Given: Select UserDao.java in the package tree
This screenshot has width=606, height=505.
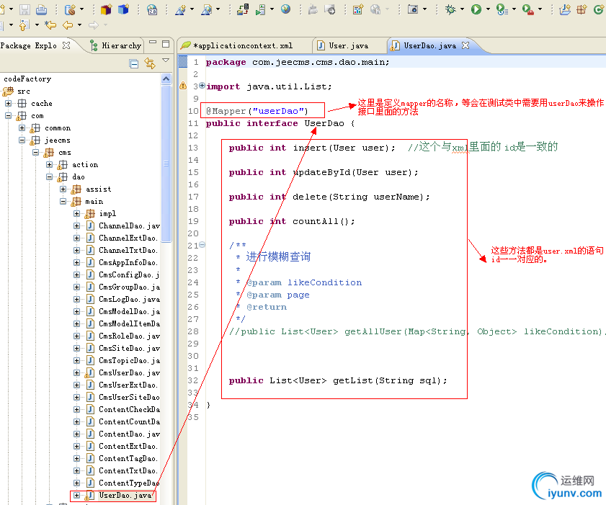Looking at the screenshot, I should 125,496.
